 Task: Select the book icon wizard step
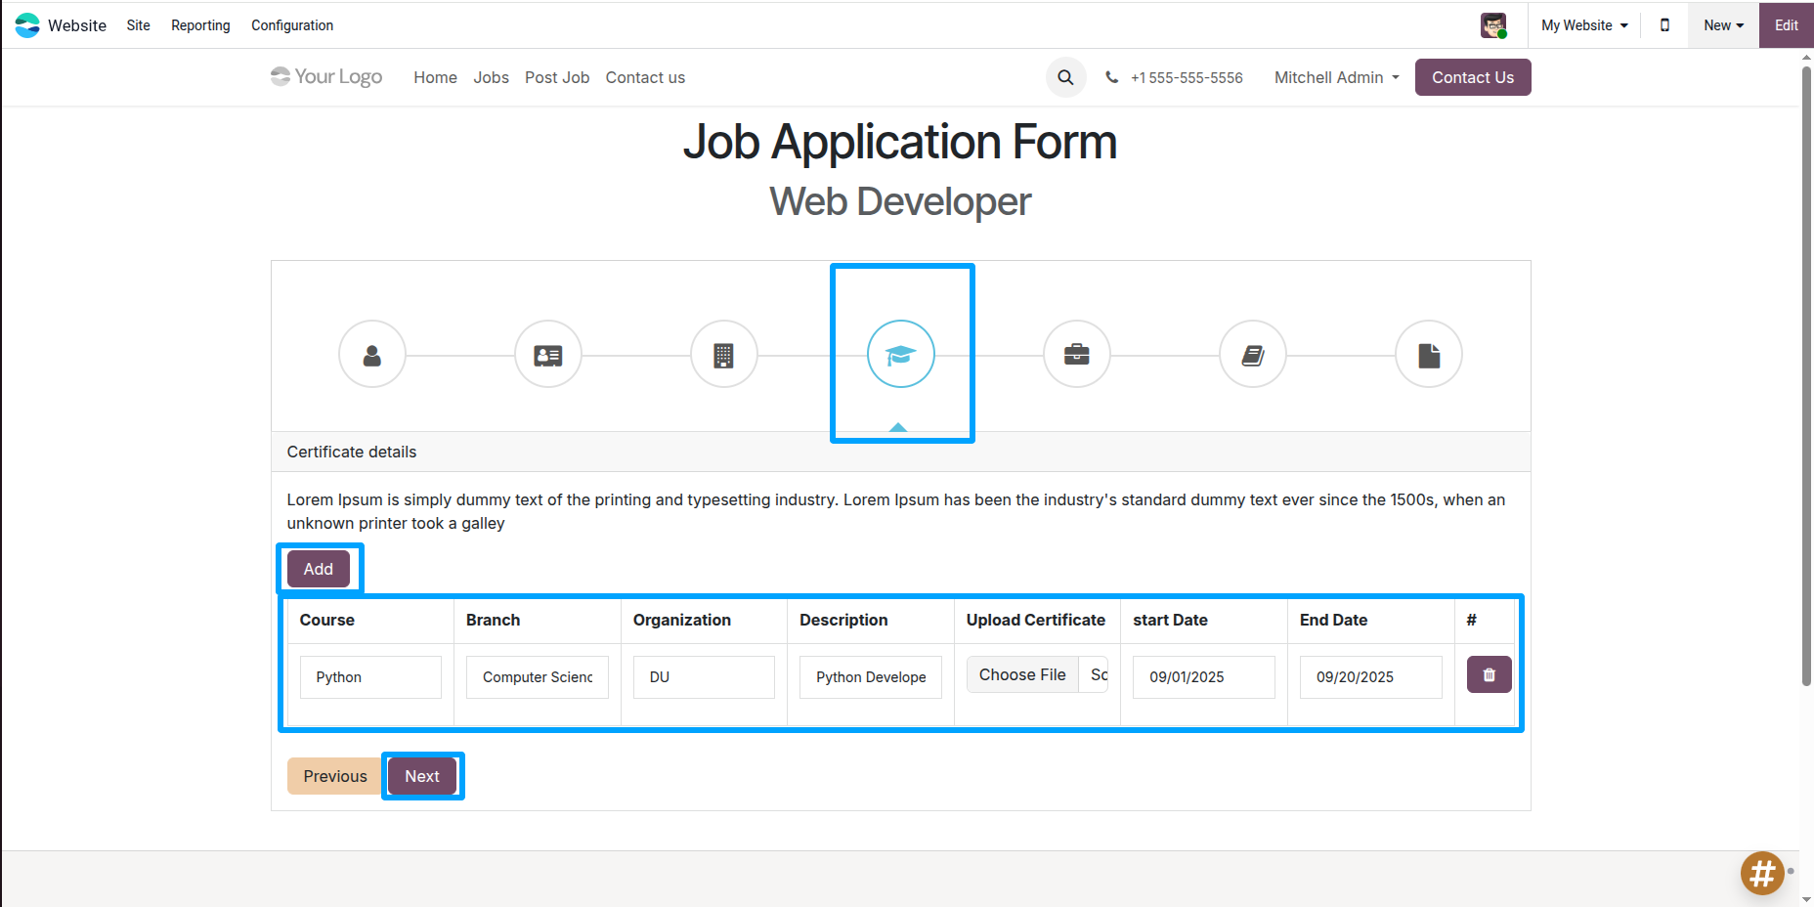pyautogui.click(x=1252, y=355)
